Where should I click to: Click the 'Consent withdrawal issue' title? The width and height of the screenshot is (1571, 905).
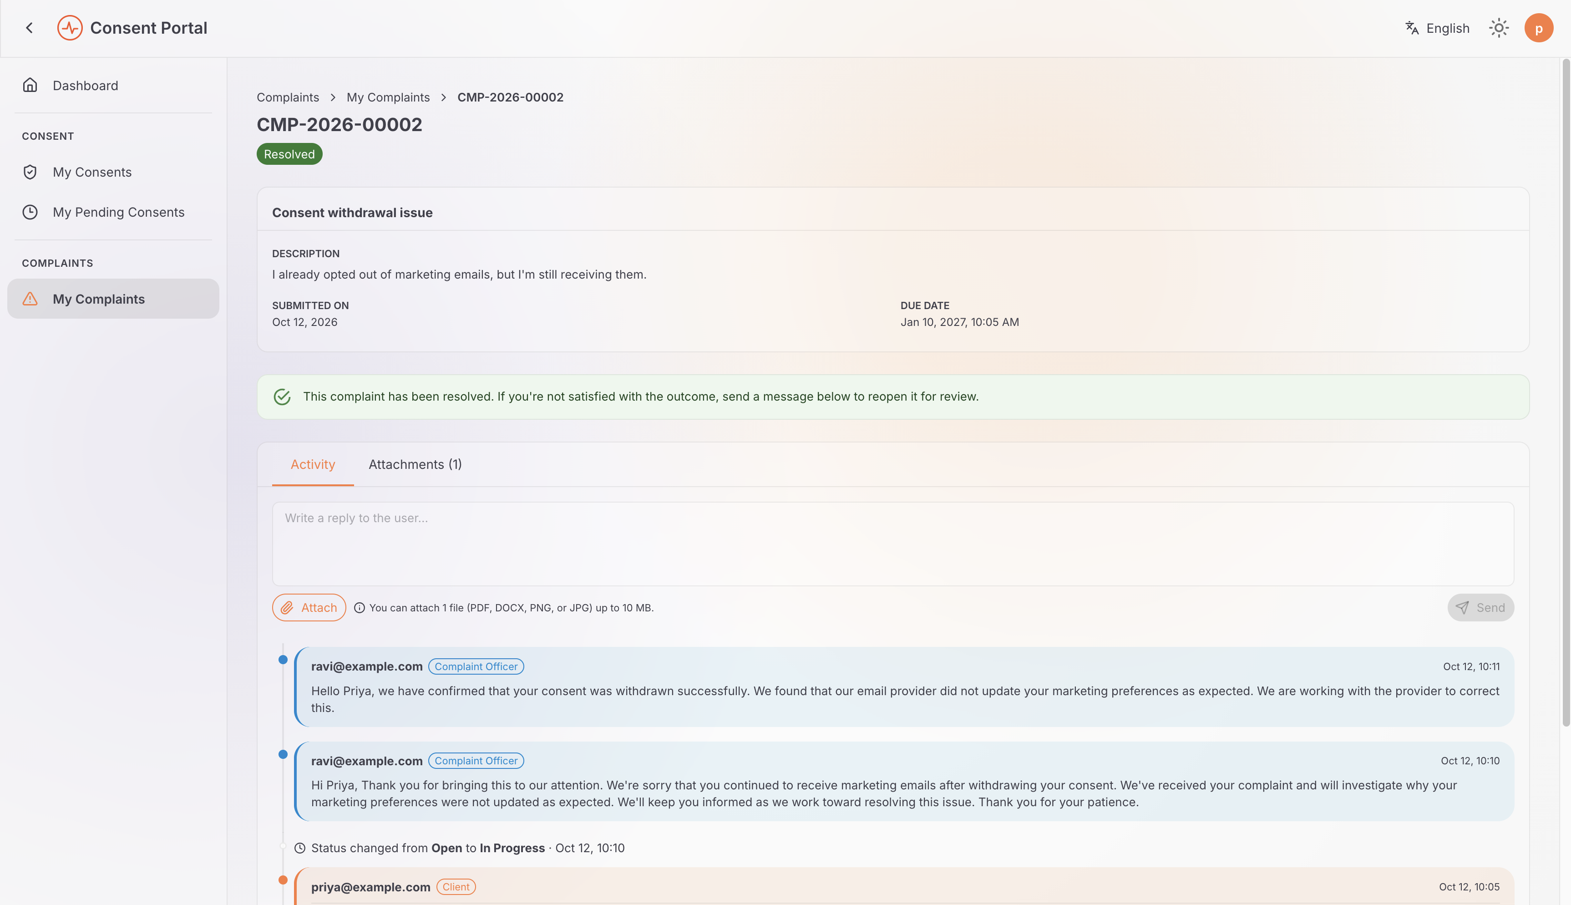[x=352, y=213]
